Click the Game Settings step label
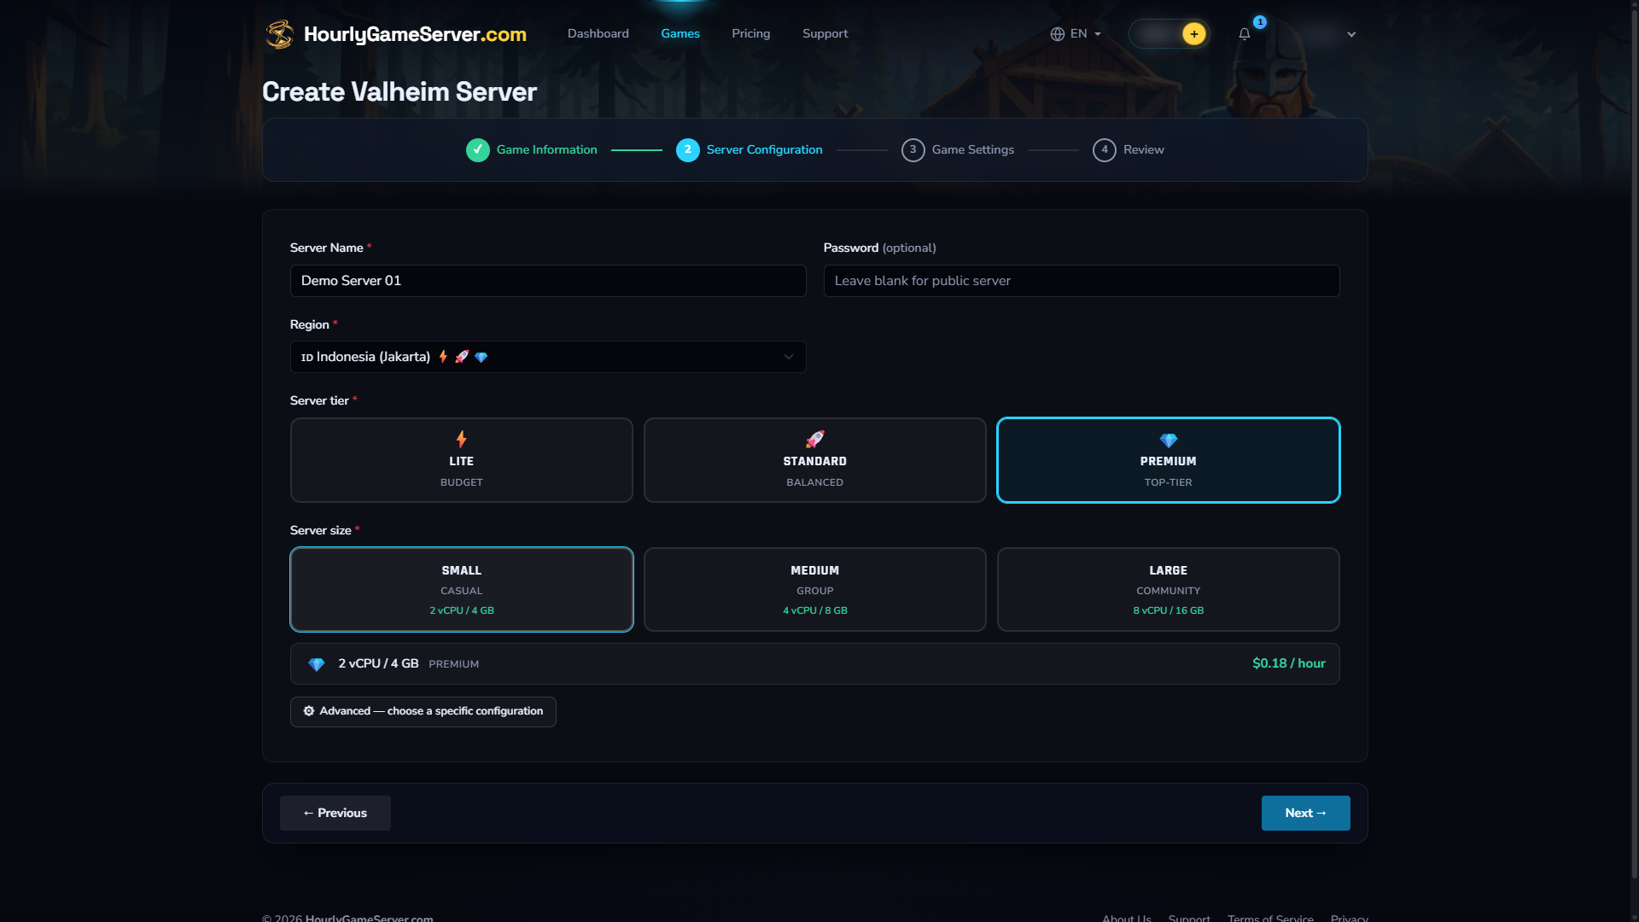The height and width of the screenshot is (922, 1639). [x=973, y=150]
